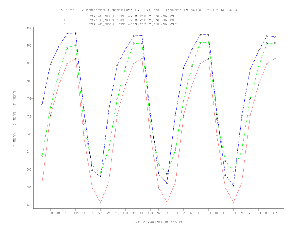Click the x-axis tick label 30
300x232 pixels.
125,213
